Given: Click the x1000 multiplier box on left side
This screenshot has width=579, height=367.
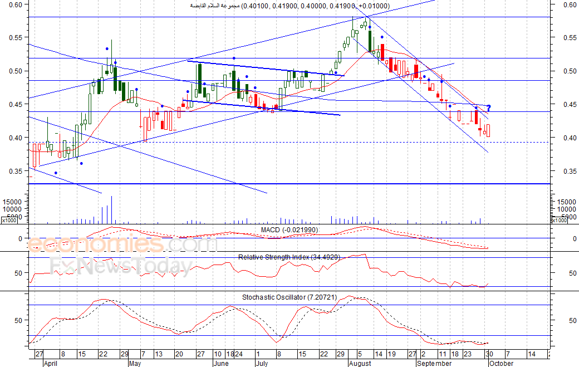Looking at the screenshot, I should 9,220.
